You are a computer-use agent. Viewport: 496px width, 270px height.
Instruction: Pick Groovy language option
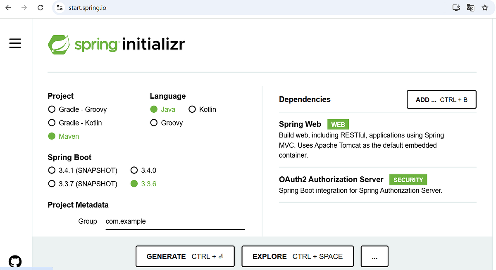pos(166,123)
